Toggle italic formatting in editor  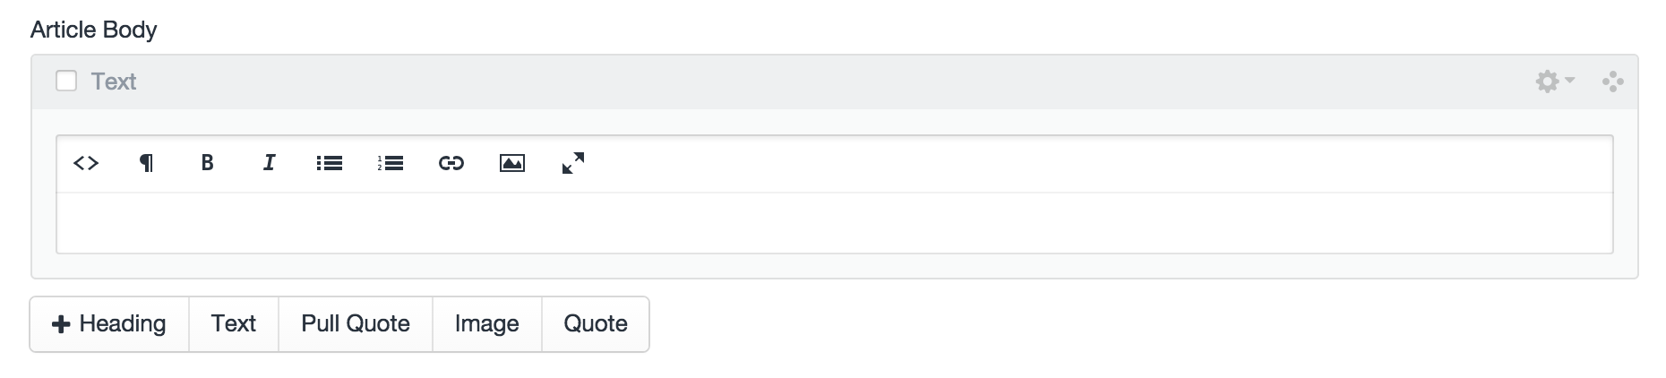pos(269,163)
